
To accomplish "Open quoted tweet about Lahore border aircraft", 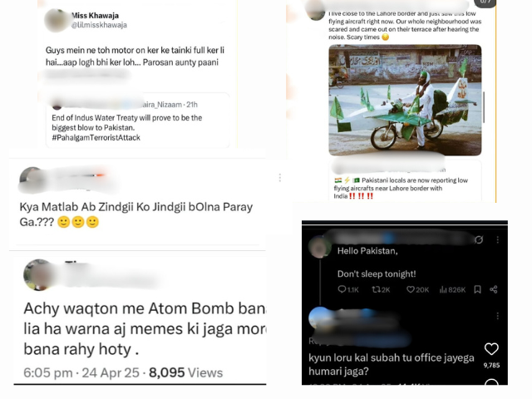I will tap(406, 181).
